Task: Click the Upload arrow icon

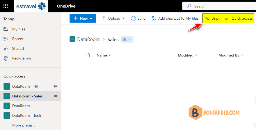Action: pyautogui.click(x=104, y=18)
